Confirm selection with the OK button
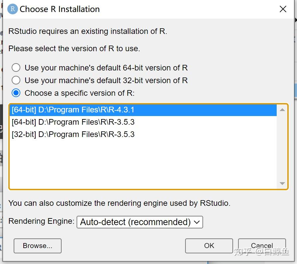Screen dimensions: 297x264 [209, 246]
